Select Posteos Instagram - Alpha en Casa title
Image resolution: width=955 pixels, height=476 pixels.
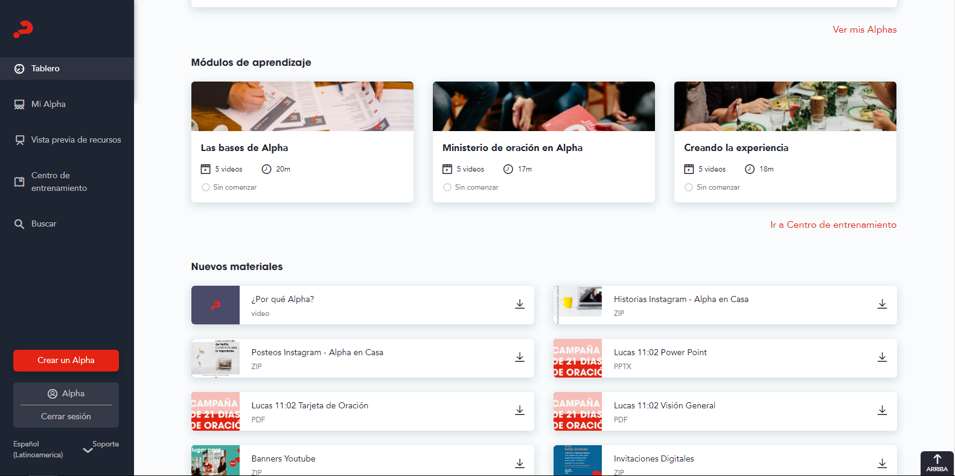pyautogui.click(x=318, y=353)
